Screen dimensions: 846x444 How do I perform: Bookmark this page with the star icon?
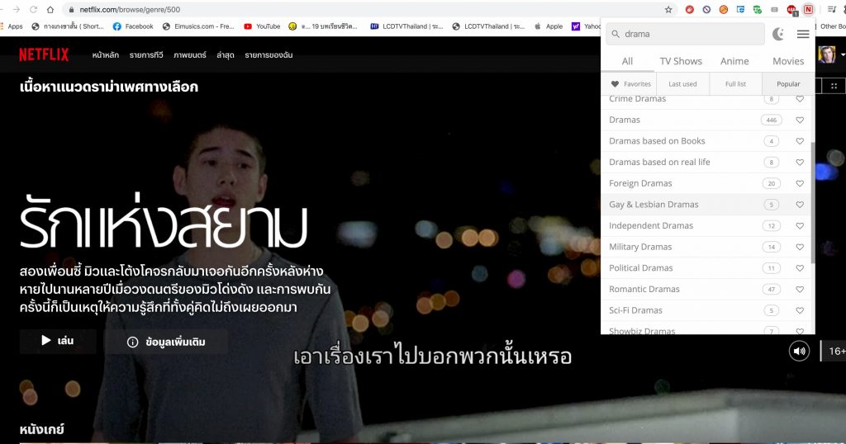click(668, 10)
